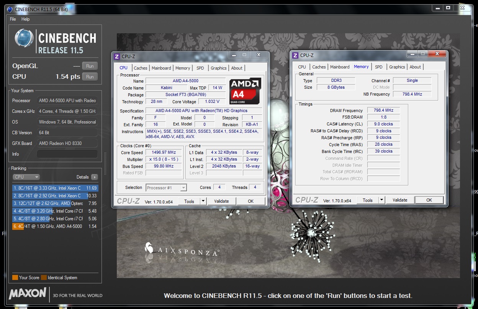Image resolution: width=478 pixels, height=309 pixels.
Task: Minimize the left CPU-Z window
Action: (234, 55)
